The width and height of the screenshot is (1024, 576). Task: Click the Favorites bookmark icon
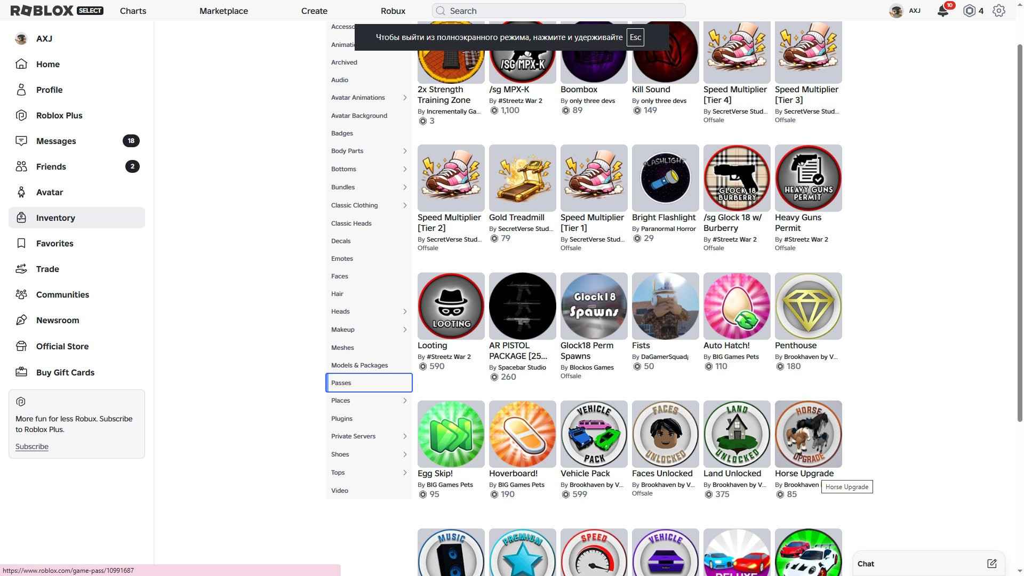point(21,243)
